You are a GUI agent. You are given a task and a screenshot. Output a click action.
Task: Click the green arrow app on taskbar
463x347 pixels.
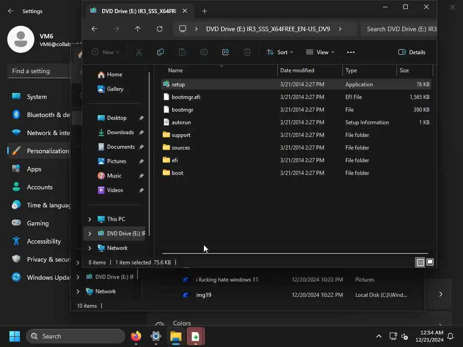[195, 336]
